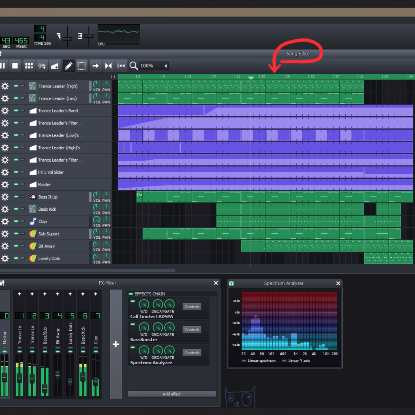Toggle the loop points button
415x415 pixels.
108,66
